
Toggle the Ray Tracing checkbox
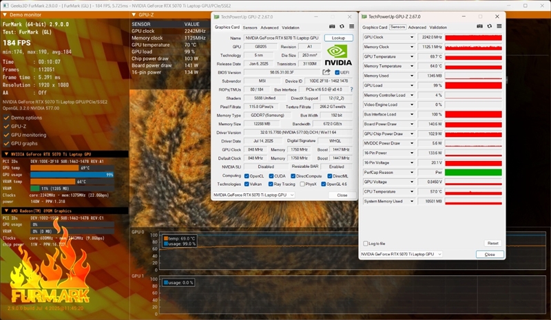271,184
